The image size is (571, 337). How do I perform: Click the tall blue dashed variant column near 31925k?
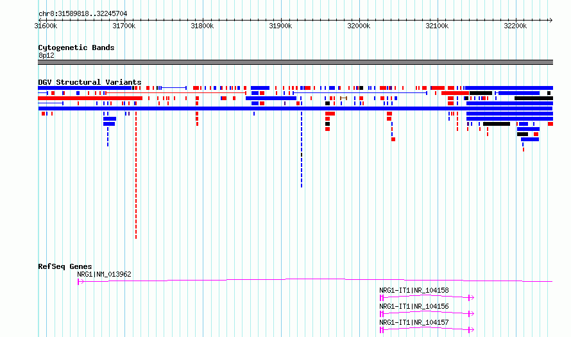point(302,150)
